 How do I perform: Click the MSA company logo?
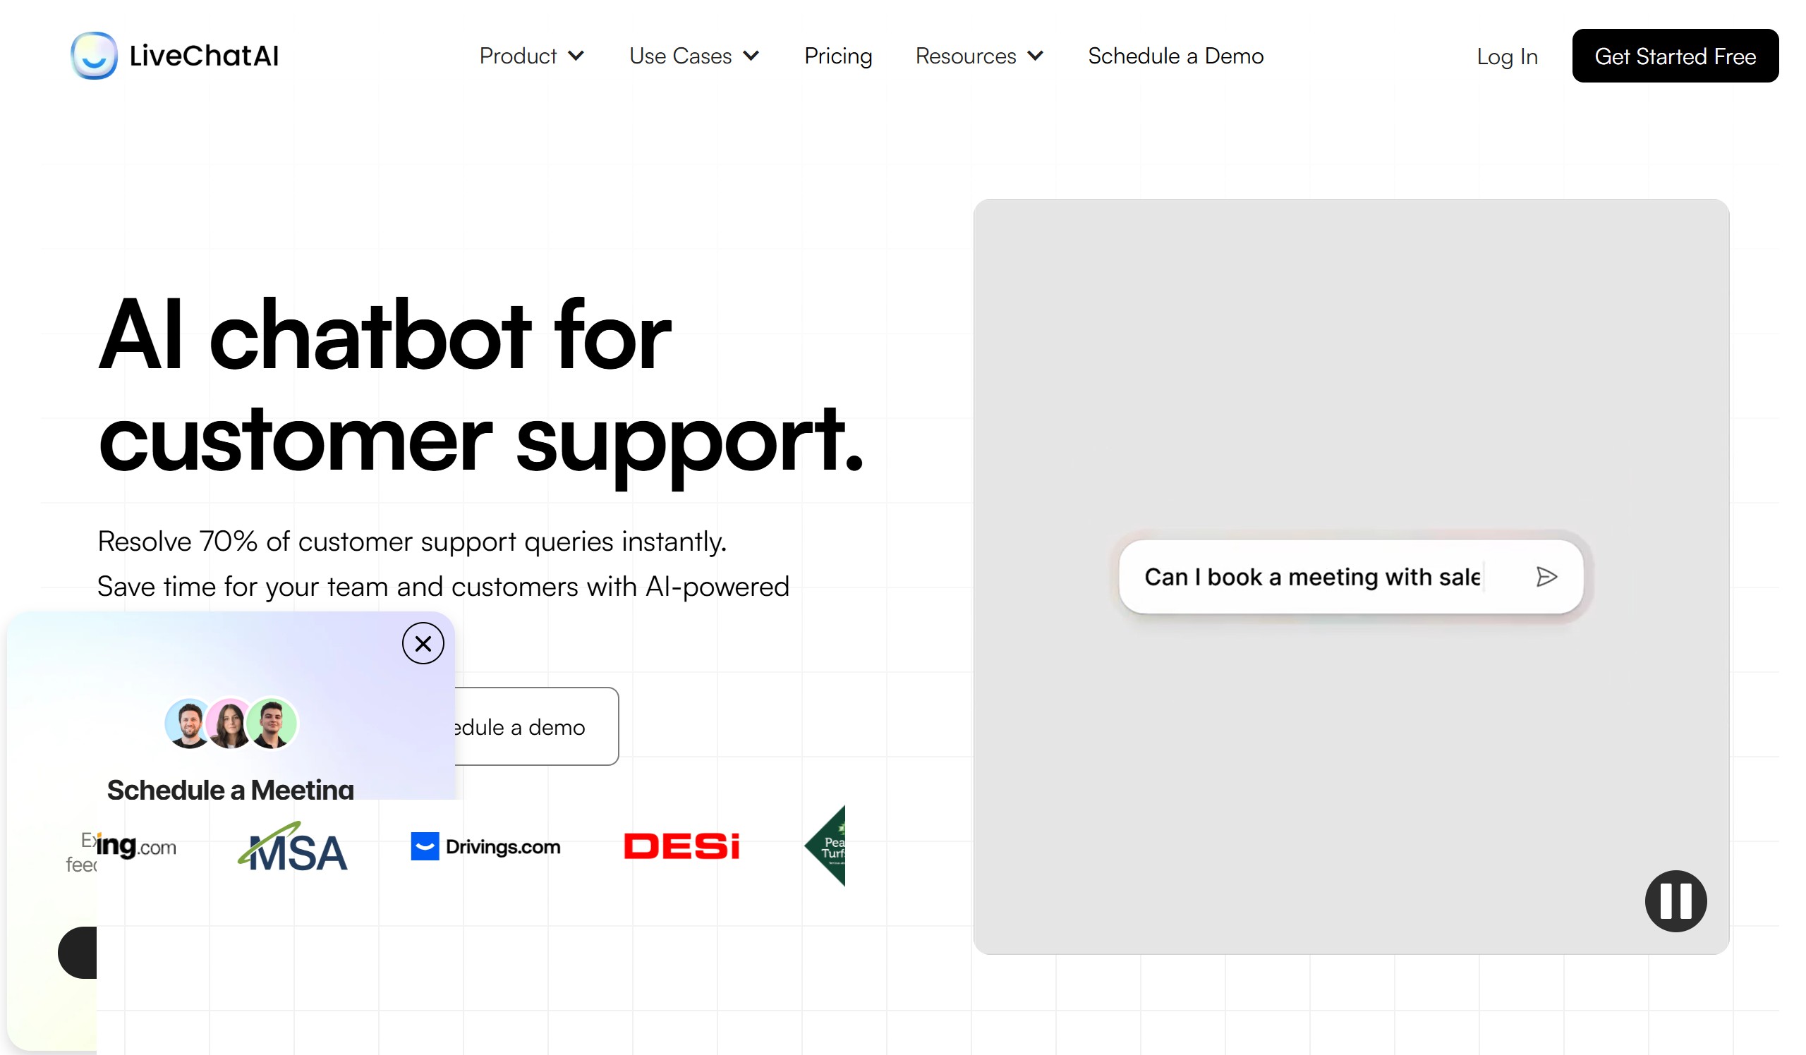292,846
